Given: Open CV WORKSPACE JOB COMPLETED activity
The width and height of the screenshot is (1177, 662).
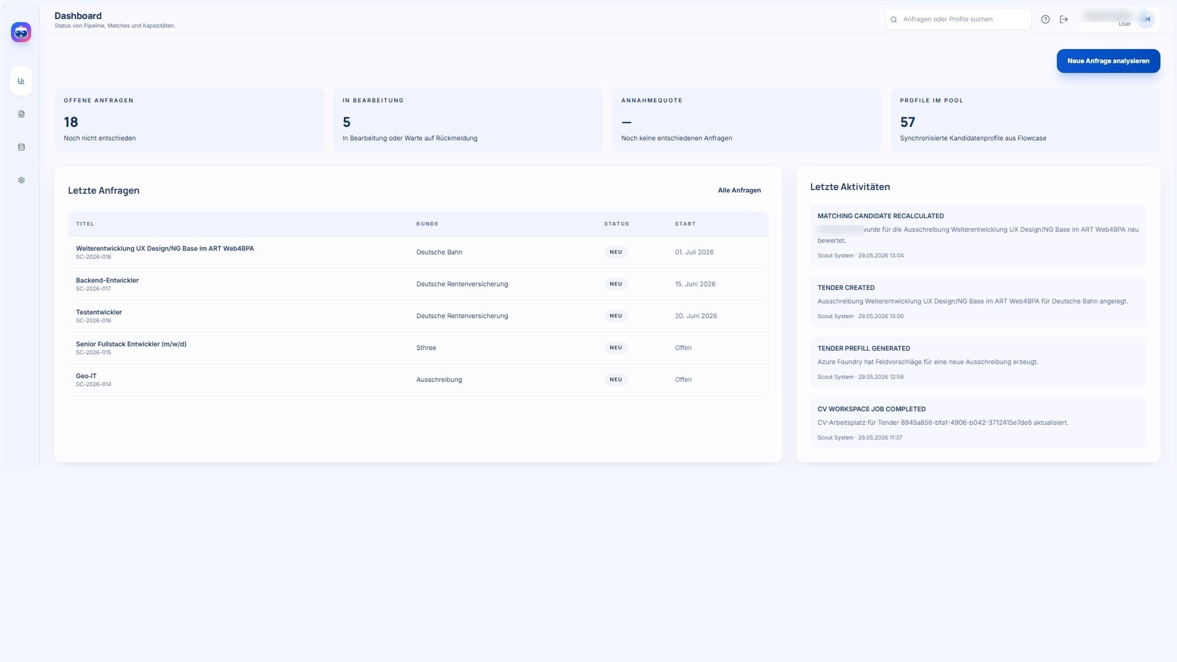Looking at the screenshot, I should click(978, 423).
